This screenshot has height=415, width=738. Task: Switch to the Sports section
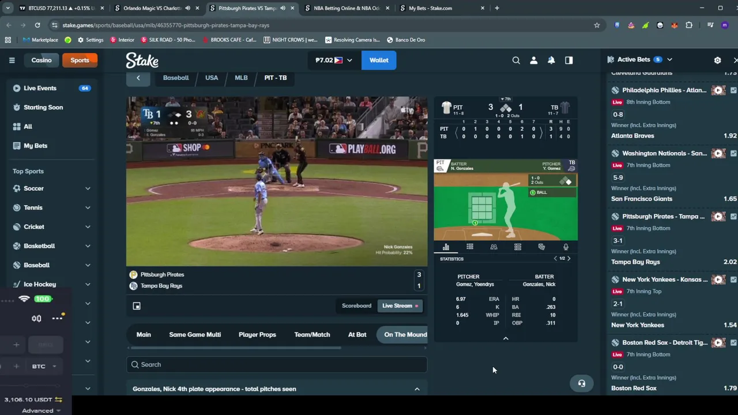[x=80, y=60]
